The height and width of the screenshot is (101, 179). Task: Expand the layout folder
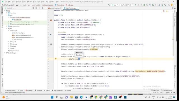click(9, 42)
